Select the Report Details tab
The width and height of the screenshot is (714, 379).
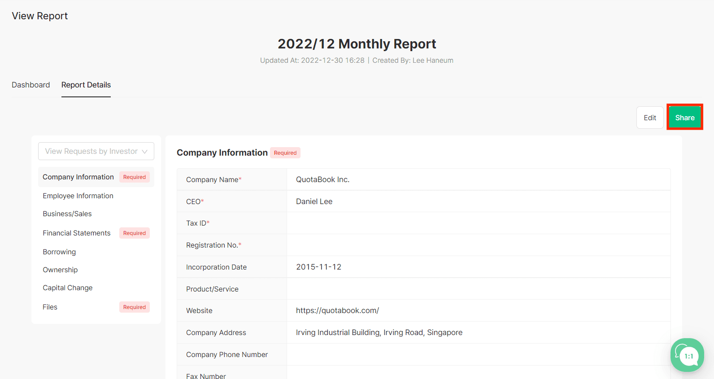[86, 85]
